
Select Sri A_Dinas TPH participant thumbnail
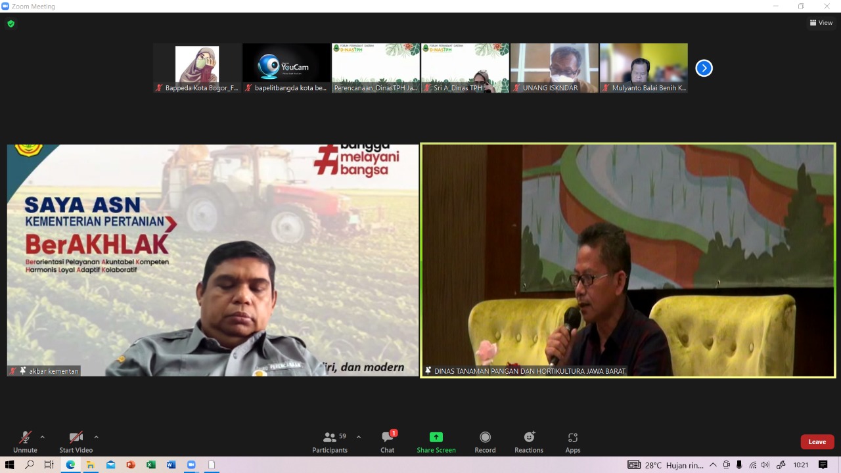[x=465, y=68]
